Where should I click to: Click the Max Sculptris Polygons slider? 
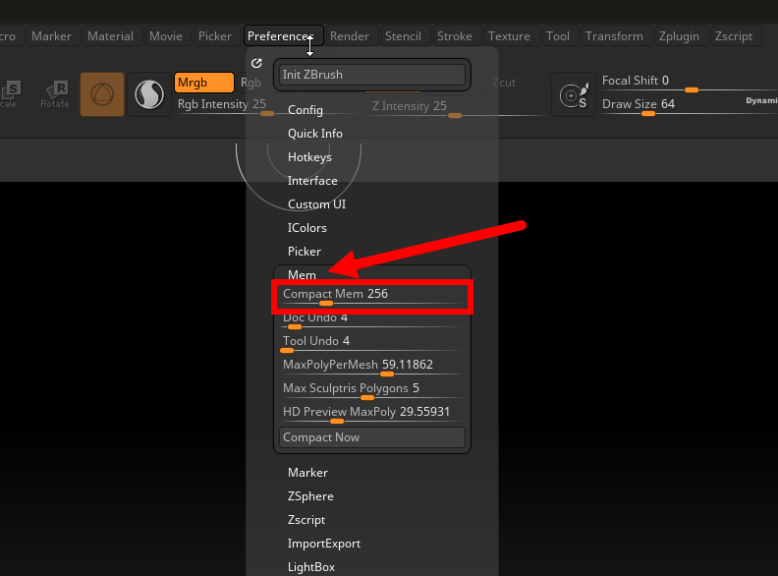click(x=372, y=391)
